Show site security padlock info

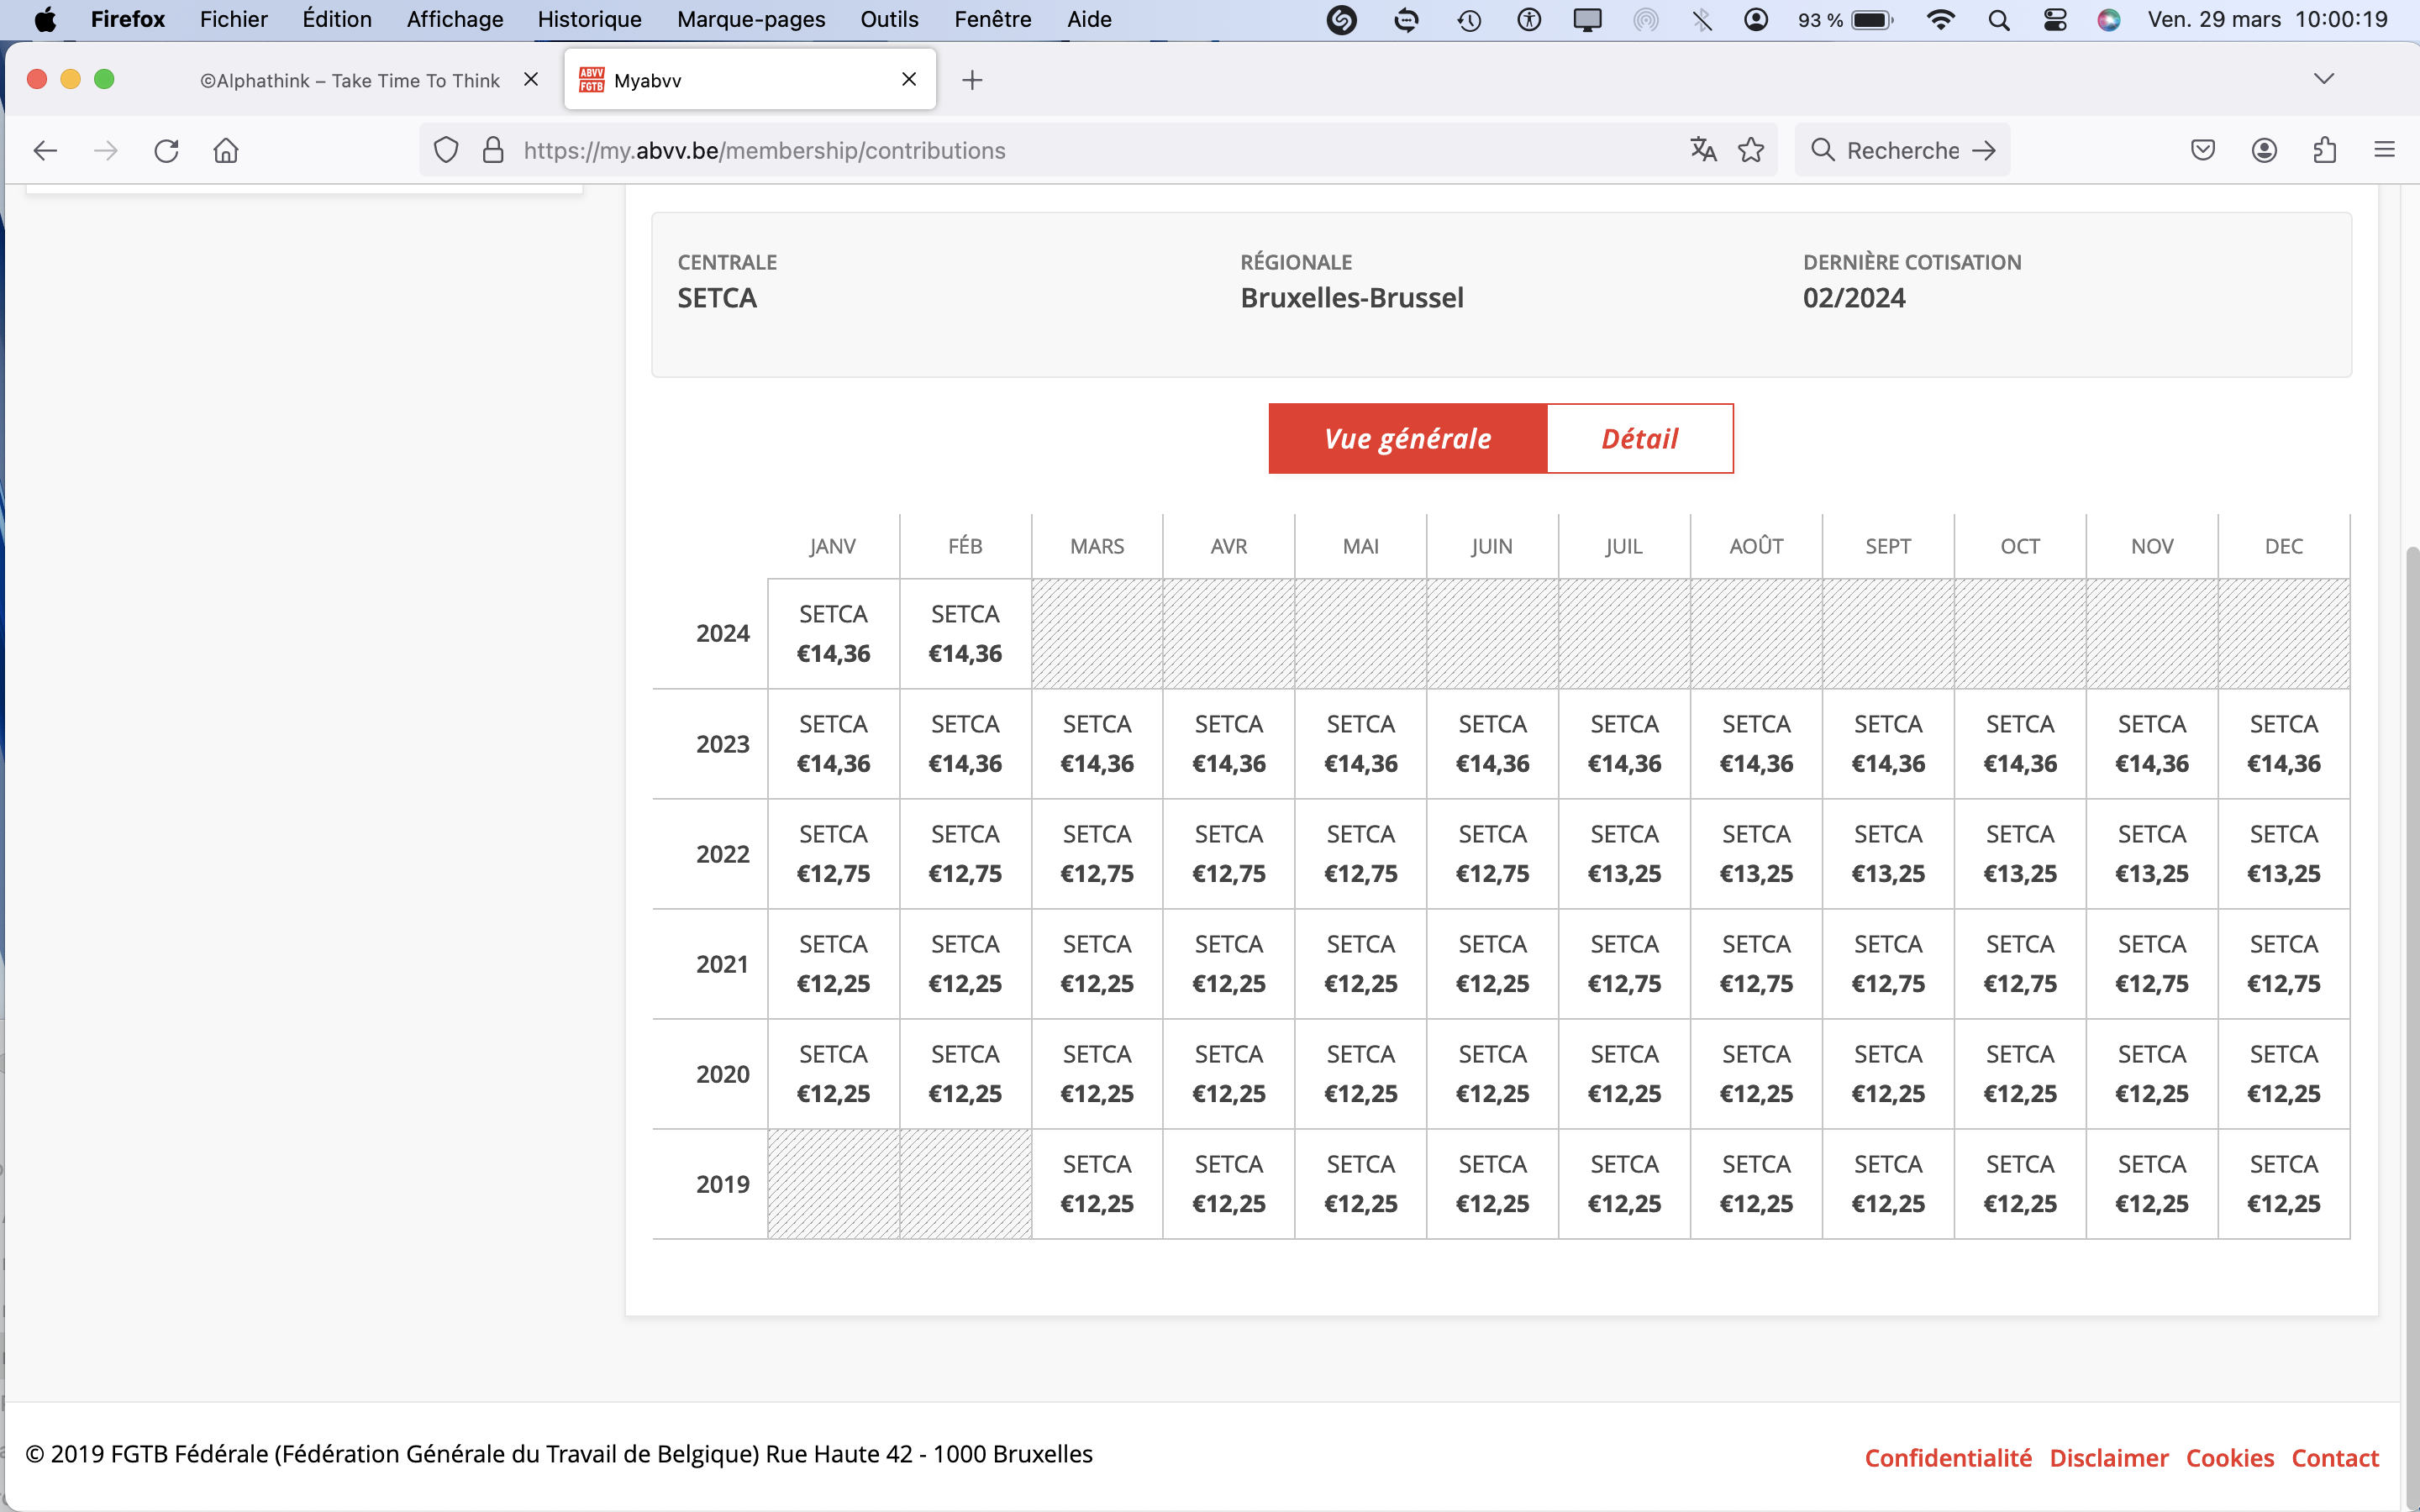(493, 150)
